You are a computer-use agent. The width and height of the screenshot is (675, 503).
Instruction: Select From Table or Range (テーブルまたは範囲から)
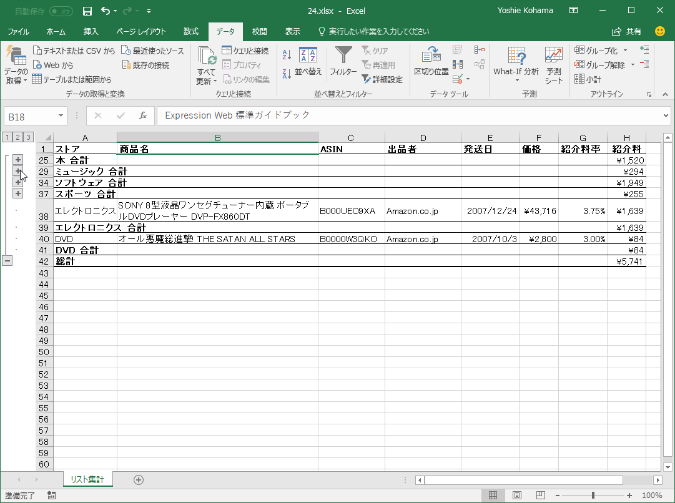(72, 79)
